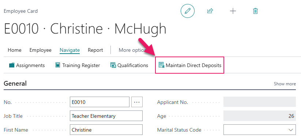Click the Job Title field label
The width and height of the screenshot is (301, 136).
pyautogui.click(x=13, y=116)
